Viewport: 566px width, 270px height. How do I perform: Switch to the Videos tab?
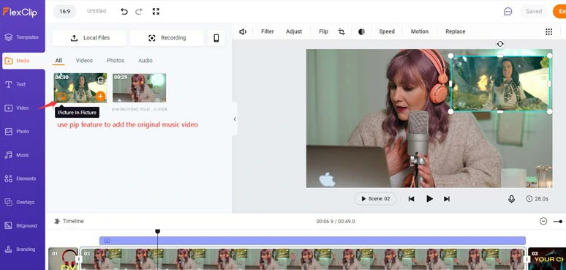[84, 60]
